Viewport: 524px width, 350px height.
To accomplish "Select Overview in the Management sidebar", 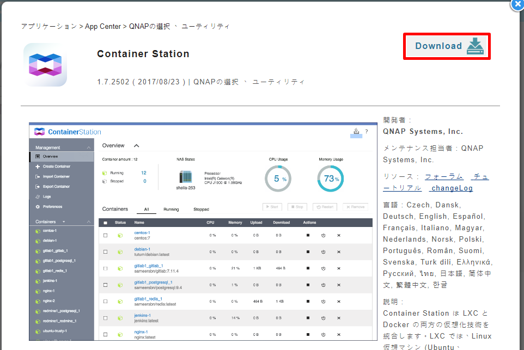I will tap(62, 156).
